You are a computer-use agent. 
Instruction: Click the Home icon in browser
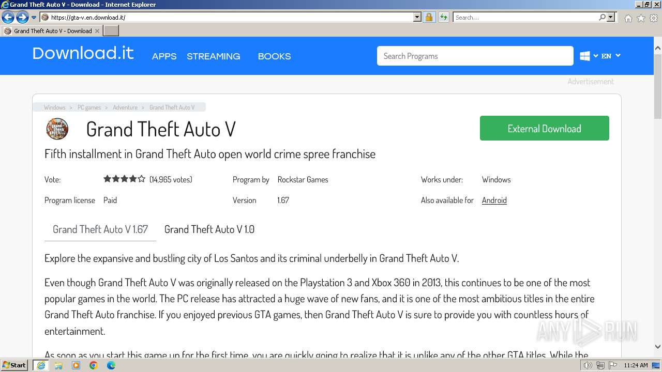pos(628,18)
